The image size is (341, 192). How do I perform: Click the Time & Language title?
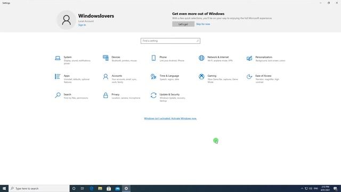169,76
